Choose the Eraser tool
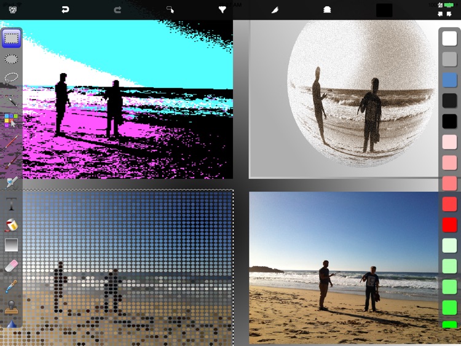Image resolution: width=461 pixels, height=346 pixels. [12, 266]
